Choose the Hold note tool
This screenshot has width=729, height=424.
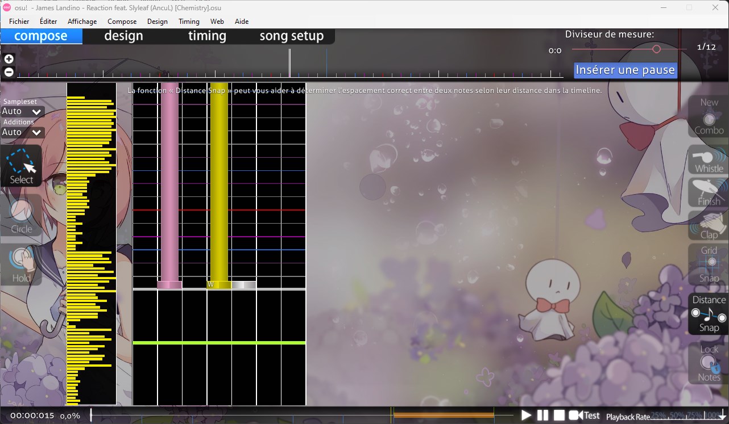(x=22, y=265)
